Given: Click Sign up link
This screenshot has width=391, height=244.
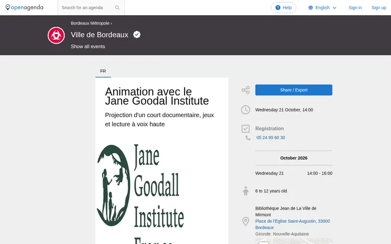Looking at the screenshot, I should pos(379,8).
